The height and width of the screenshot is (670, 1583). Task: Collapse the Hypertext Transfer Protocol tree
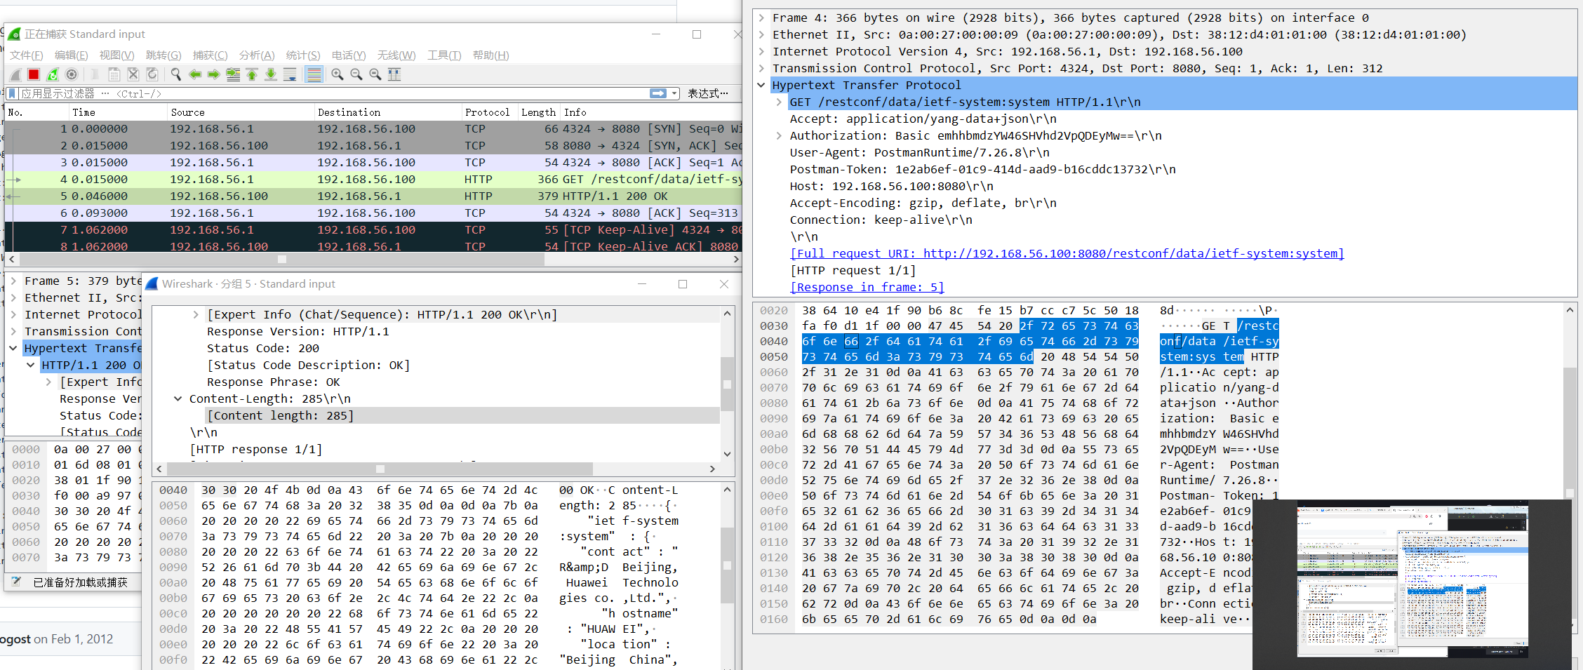[x=762, y=85]
